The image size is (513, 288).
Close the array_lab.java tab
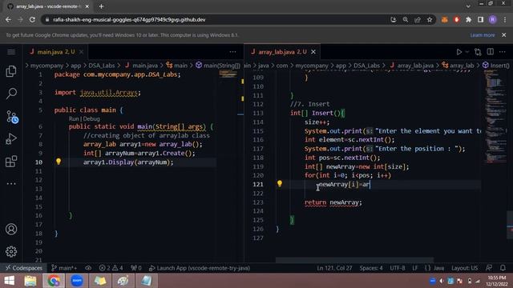[x=313, y=52]
